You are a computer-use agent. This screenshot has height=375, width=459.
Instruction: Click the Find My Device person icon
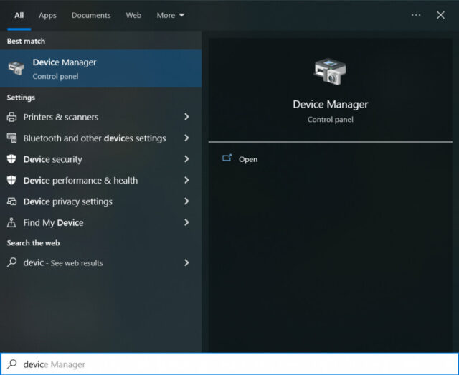(12, 222)
